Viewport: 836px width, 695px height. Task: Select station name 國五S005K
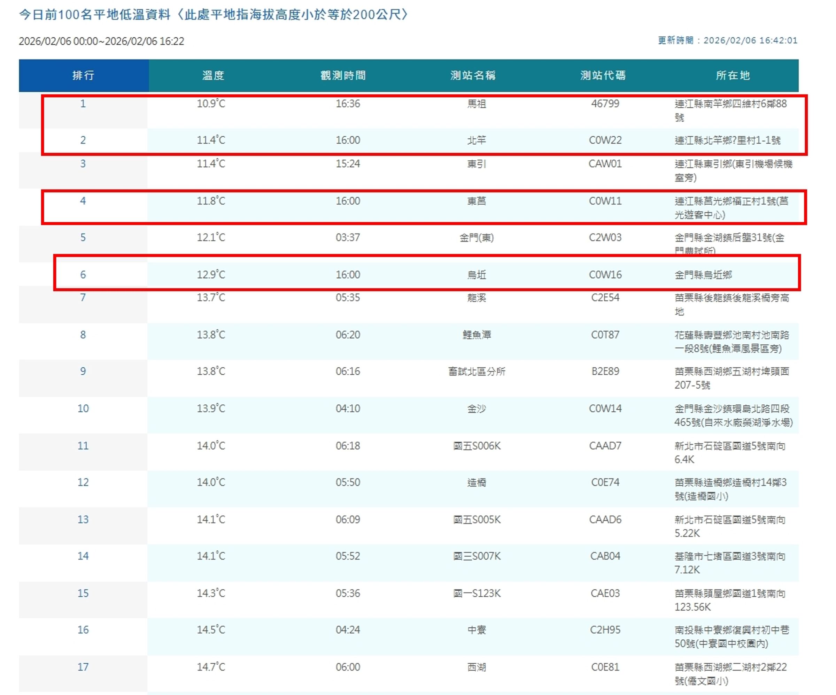477,520
